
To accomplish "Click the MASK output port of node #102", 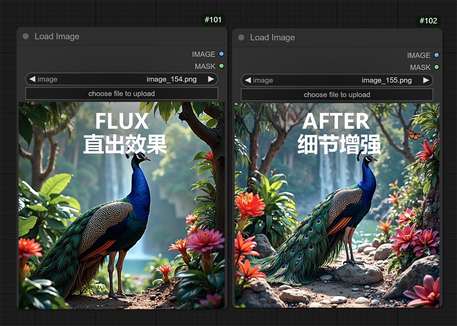I will (x=436, y=67).
